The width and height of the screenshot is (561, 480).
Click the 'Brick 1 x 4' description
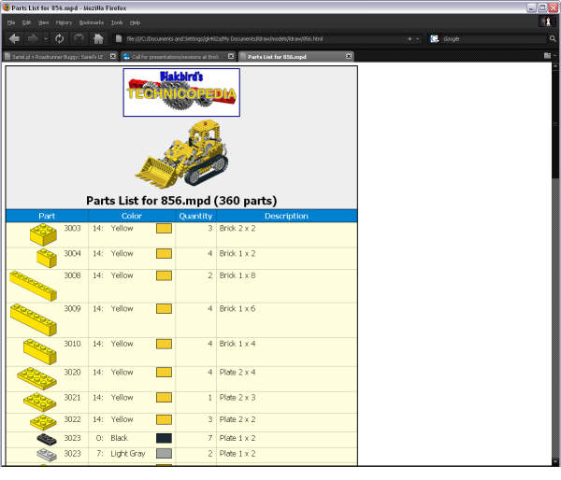[x=237, y=344]
